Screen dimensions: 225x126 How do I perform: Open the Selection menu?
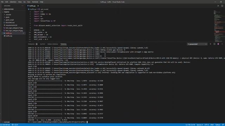coord(13,2)
